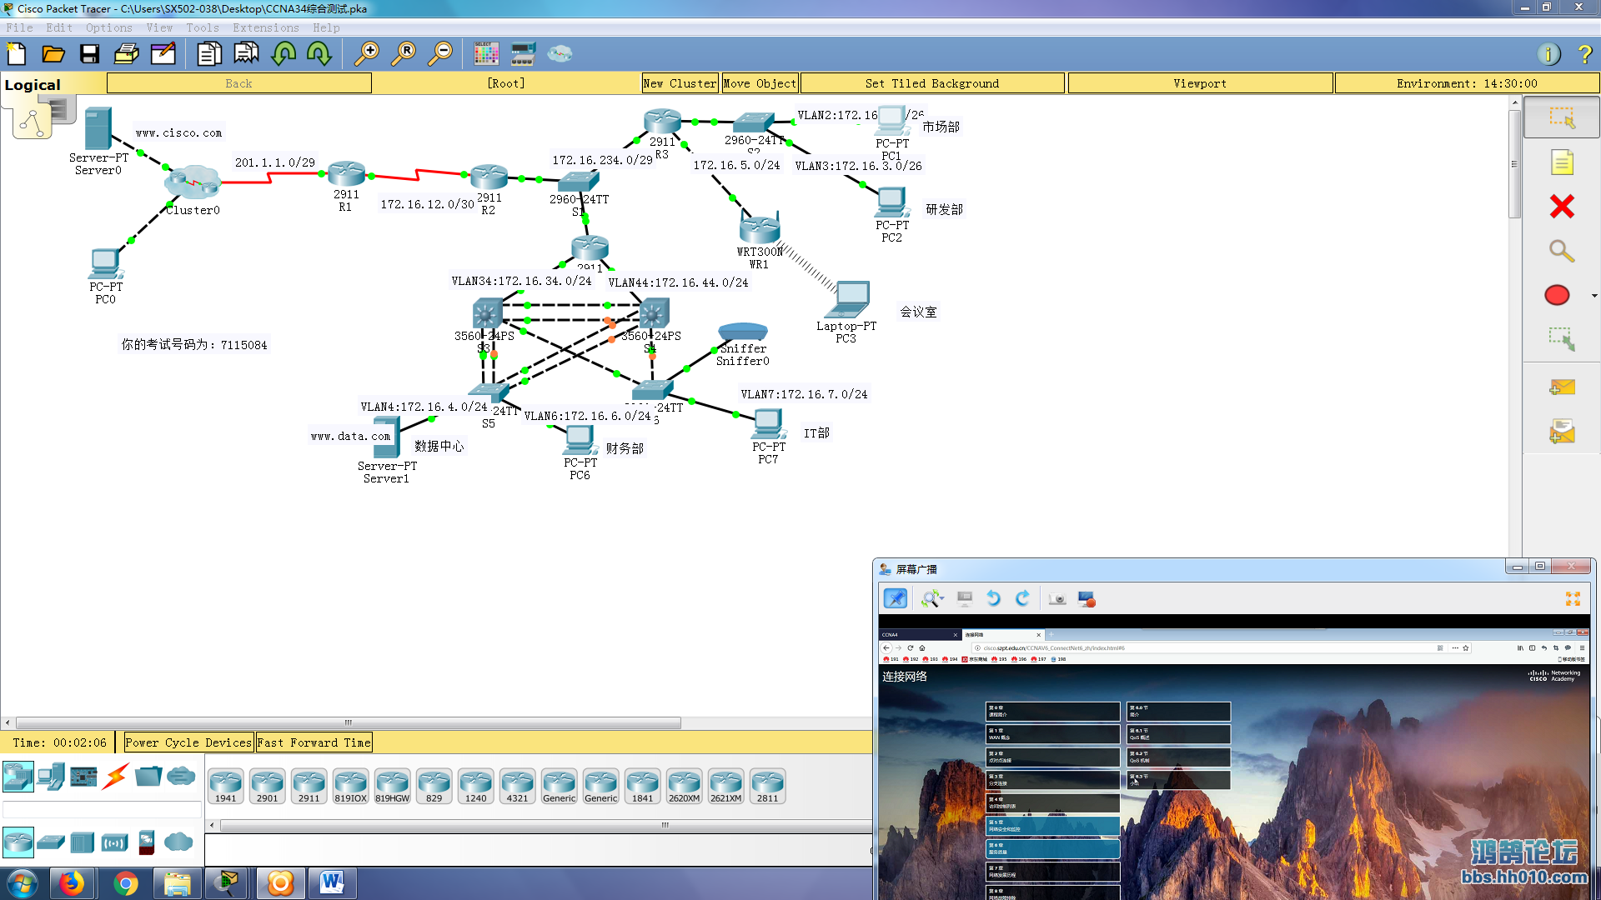Click the Print icon in the toolbar

126,55
